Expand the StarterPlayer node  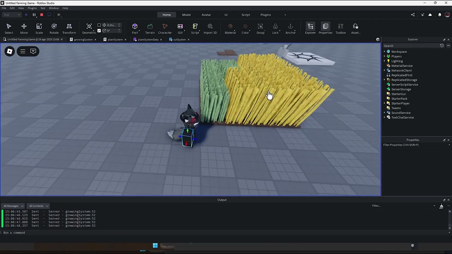[385, 103]
